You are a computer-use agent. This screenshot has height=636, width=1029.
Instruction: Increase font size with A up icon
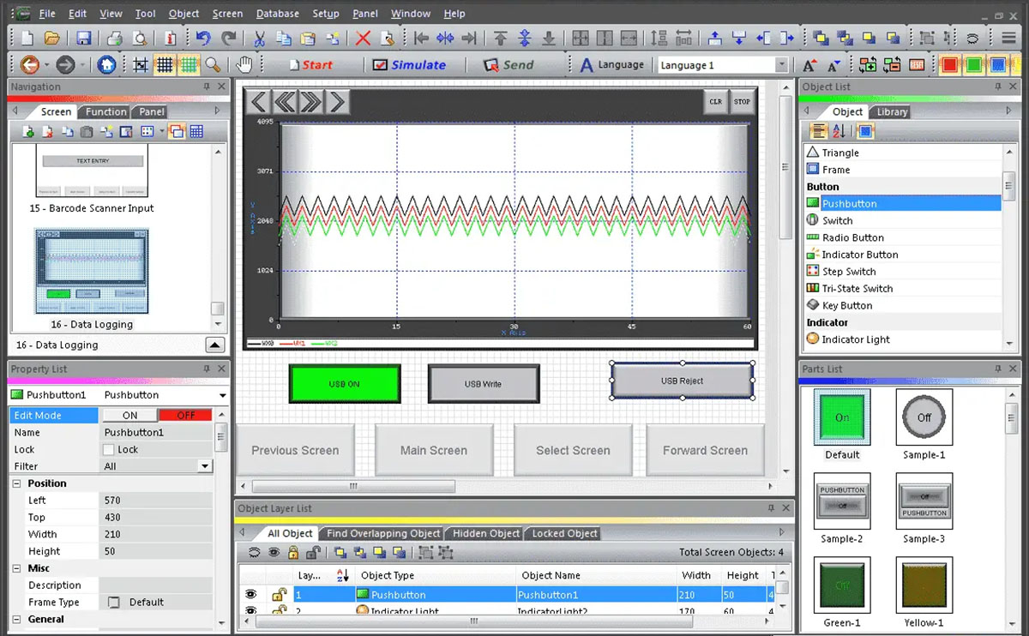pos(809,65)
